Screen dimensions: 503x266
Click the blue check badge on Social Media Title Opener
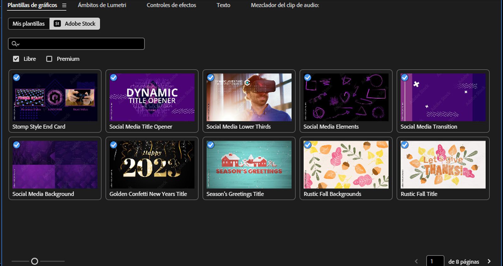click(113, 78)
